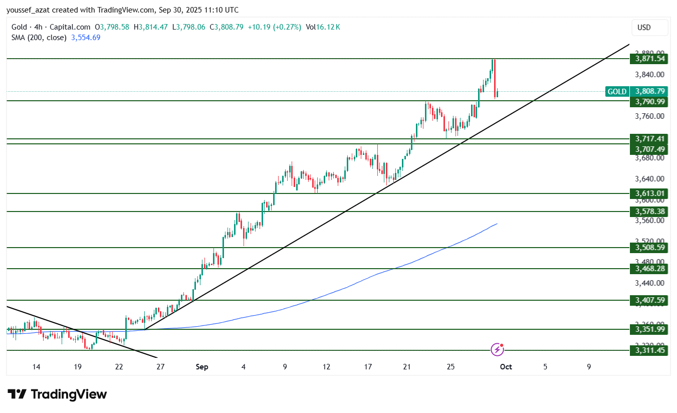Click the 3,311.45 lowest level label
This screenshot has width=677, height=413.
click(650, 350)
